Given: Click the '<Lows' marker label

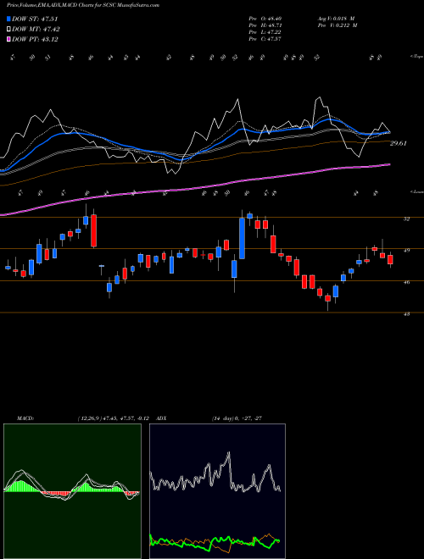Looking at the screenshot, I should [416, 191].
